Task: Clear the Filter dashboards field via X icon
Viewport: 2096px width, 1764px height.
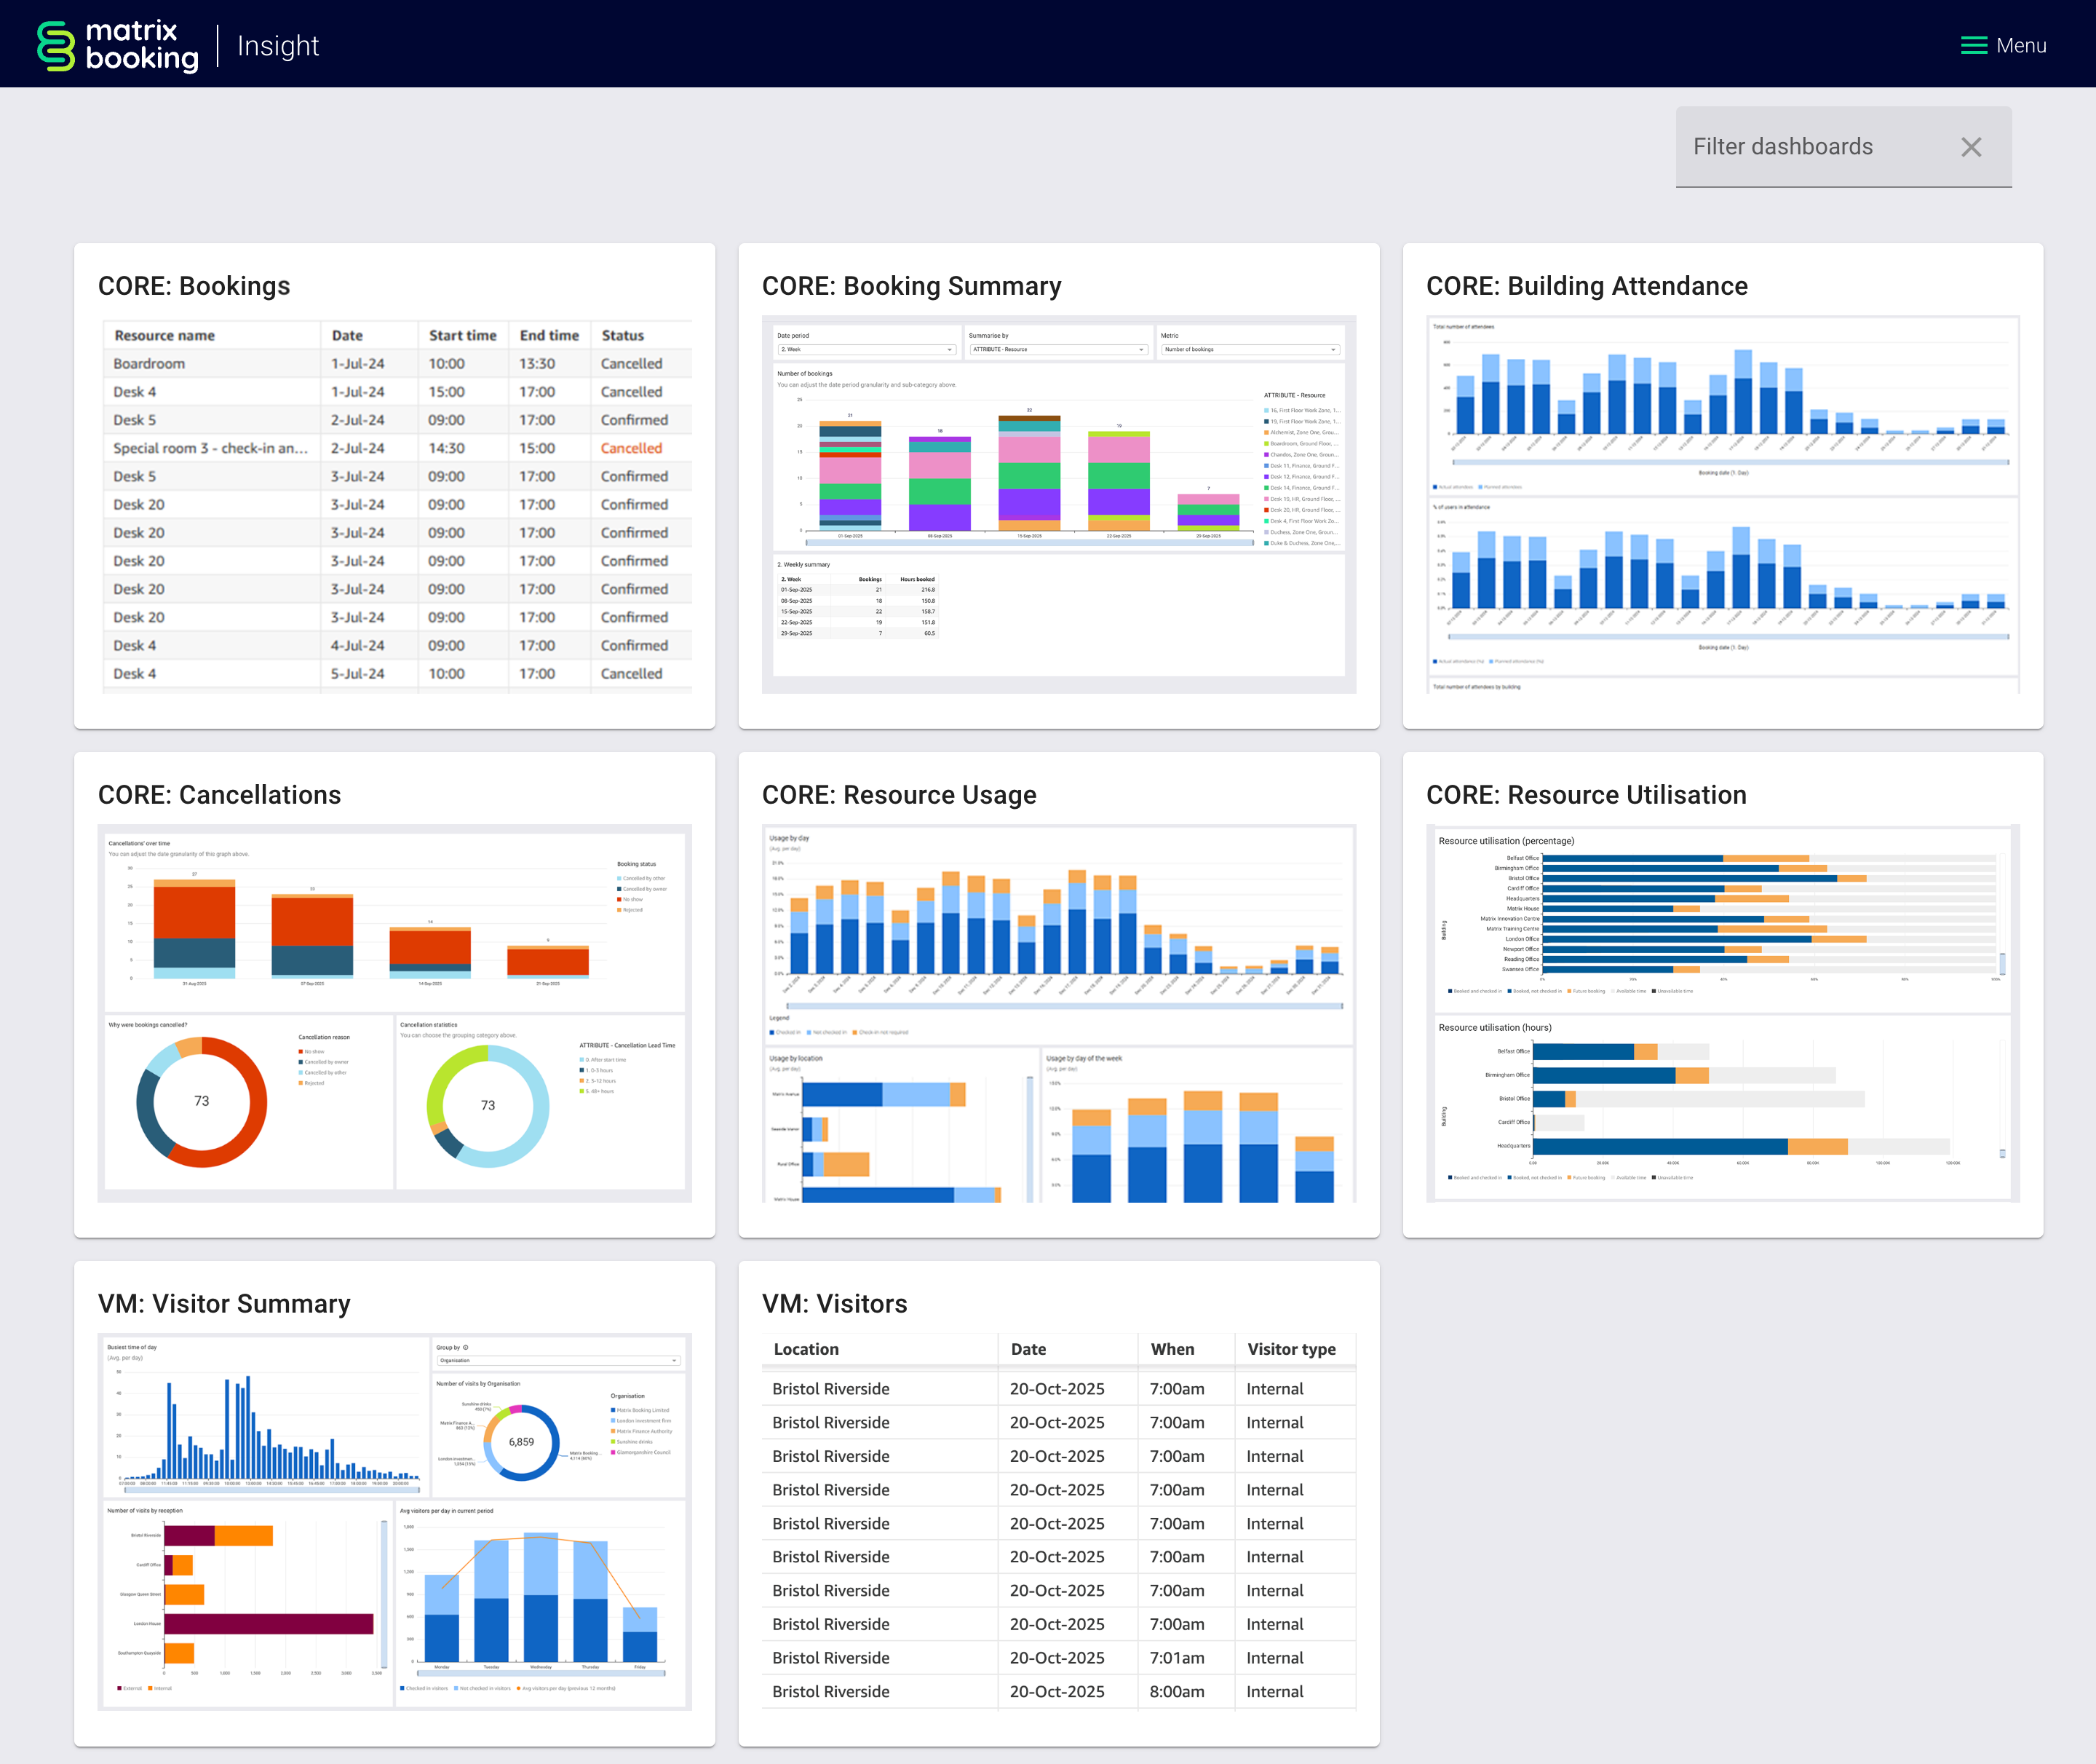Action: (1971, 147)
